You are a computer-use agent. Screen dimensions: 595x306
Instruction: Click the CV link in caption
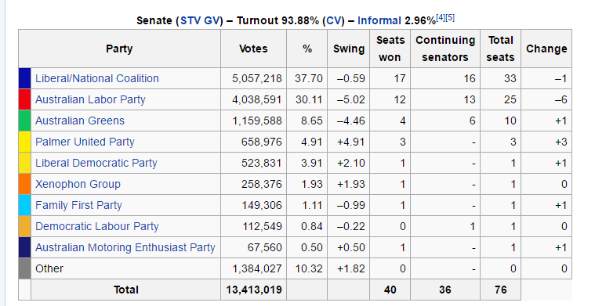coord(333,20)
